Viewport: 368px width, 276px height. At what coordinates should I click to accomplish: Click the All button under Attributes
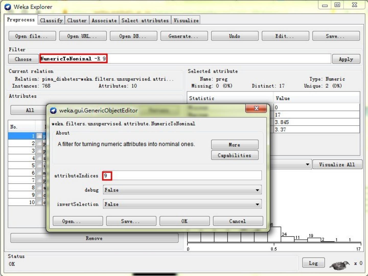coord(30,110)
